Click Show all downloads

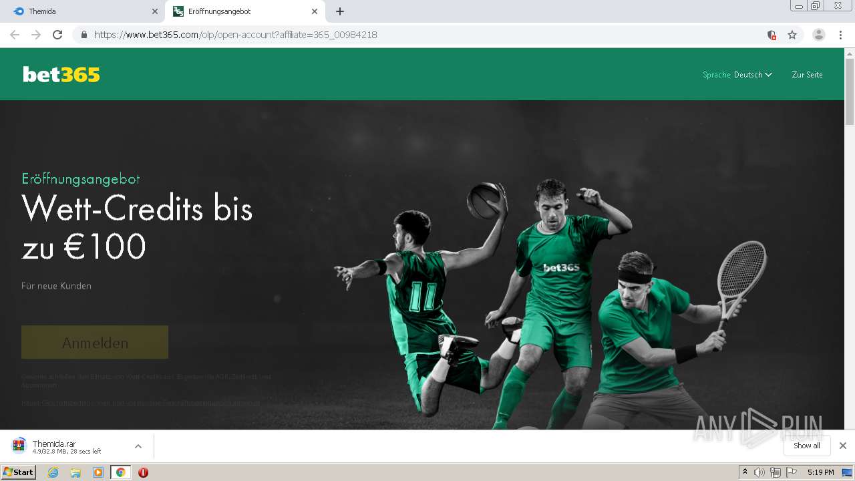coord(806,446)
